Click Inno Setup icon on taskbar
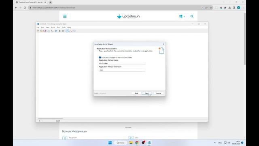The height and width of the screenshot is (146, 259). [x=149, y=143]
